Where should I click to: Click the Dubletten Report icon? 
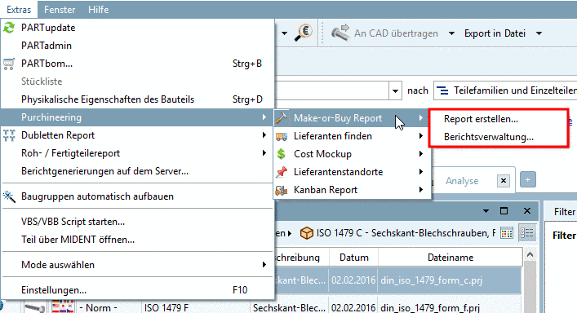point(9,135)
